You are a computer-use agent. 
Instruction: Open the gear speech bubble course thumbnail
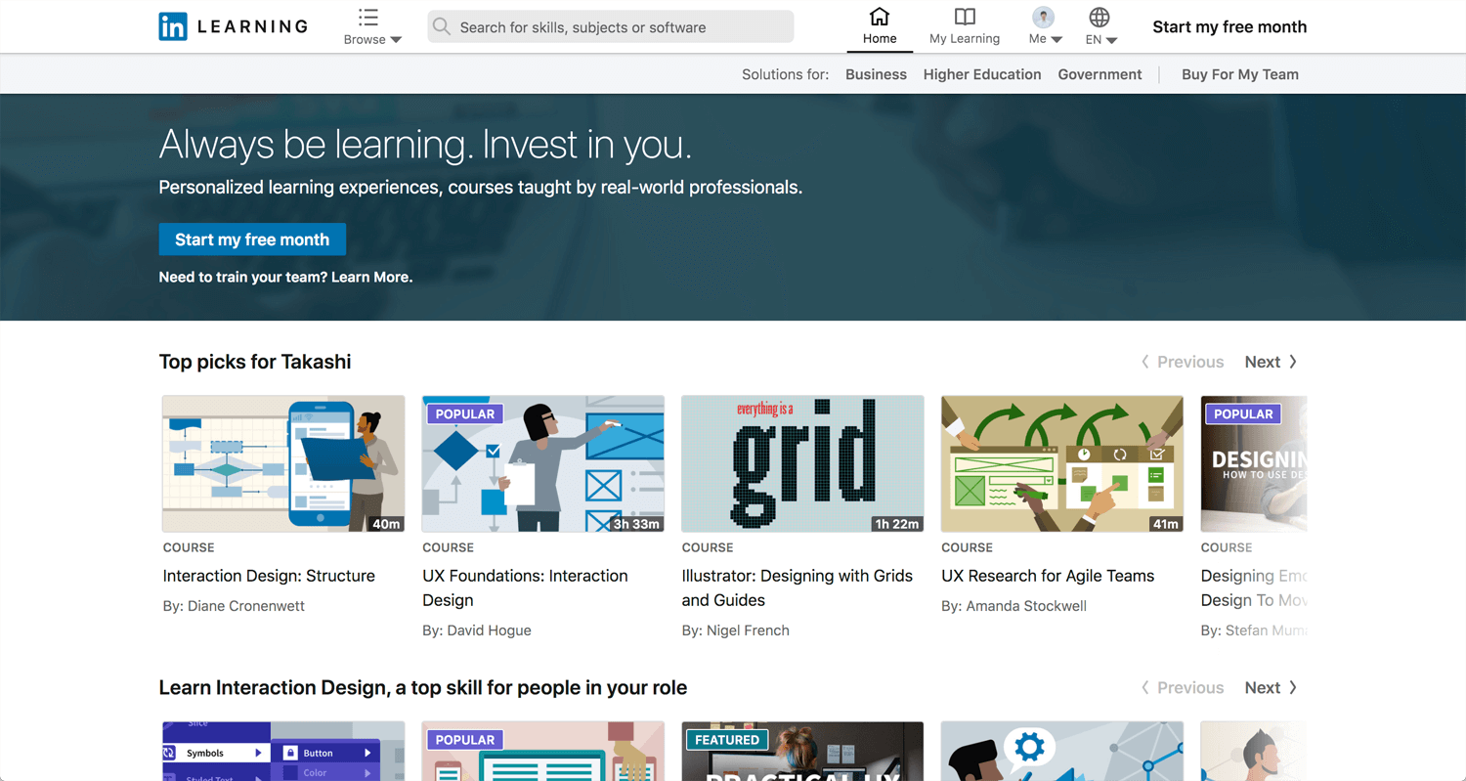tap(1062, 751)
